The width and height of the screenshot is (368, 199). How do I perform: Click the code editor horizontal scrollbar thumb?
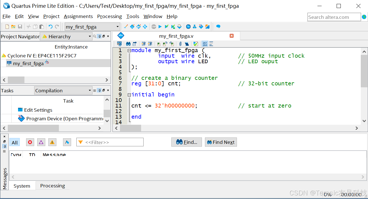point(131,128)
